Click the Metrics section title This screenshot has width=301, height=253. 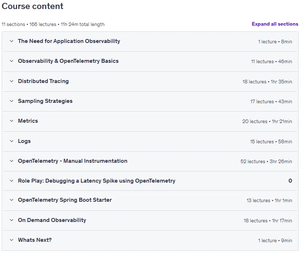[x=28, y=121]
